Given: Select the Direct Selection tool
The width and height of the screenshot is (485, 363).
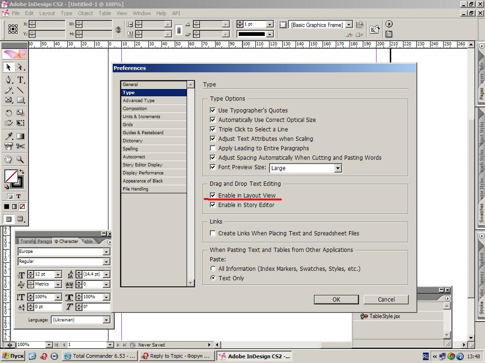Looking at the screenshot, I should [x=20, y=67].
